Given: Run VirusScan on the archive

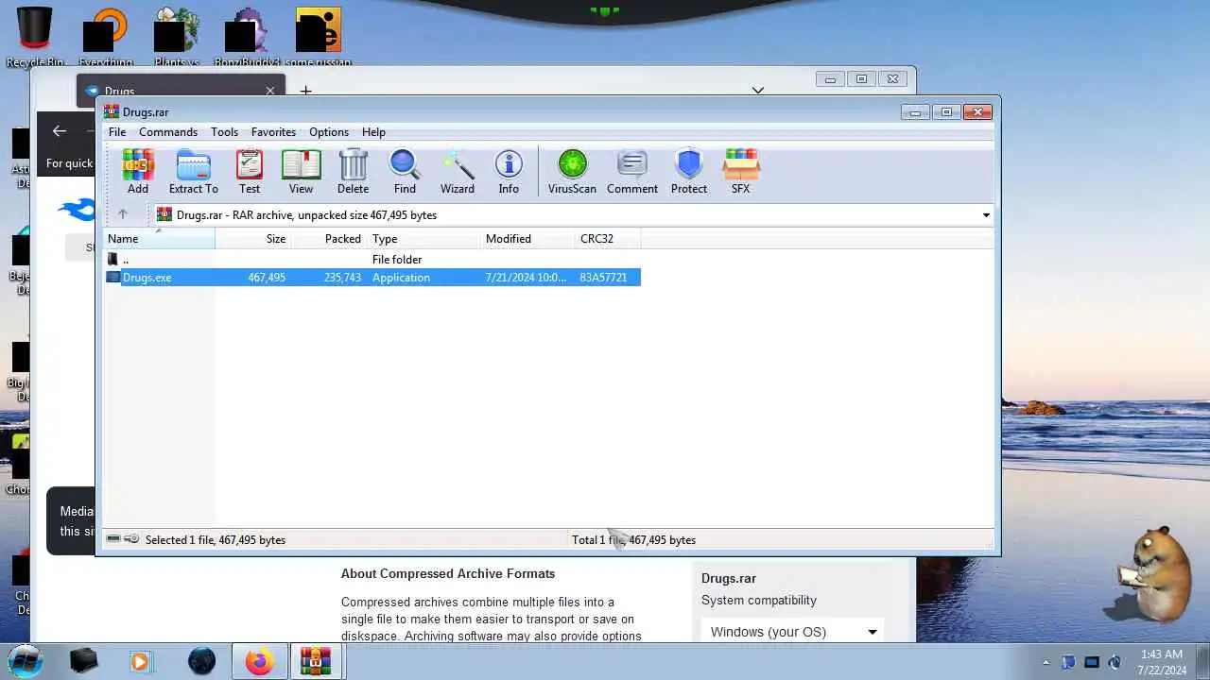Looking at the screenshot, I should (572, 172).
